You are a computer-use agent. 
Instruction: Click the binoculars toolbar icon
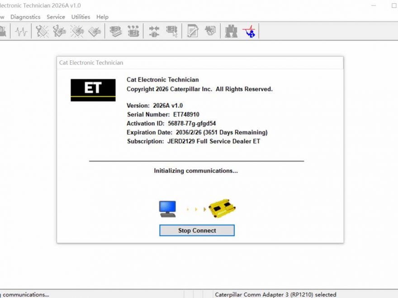tap(232, 32)
